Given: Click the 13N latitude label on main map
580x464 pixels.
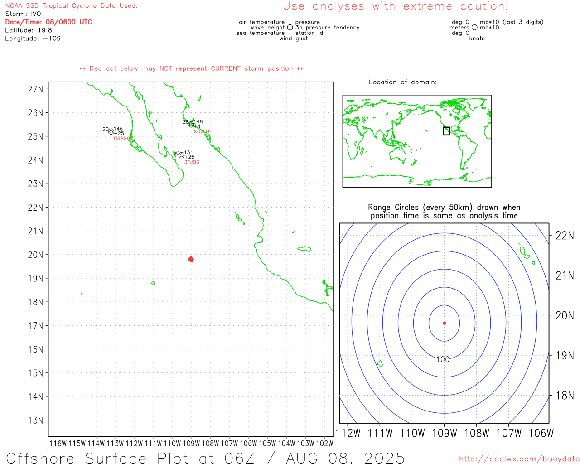Looking at the screenshot, I should point(35,420).
